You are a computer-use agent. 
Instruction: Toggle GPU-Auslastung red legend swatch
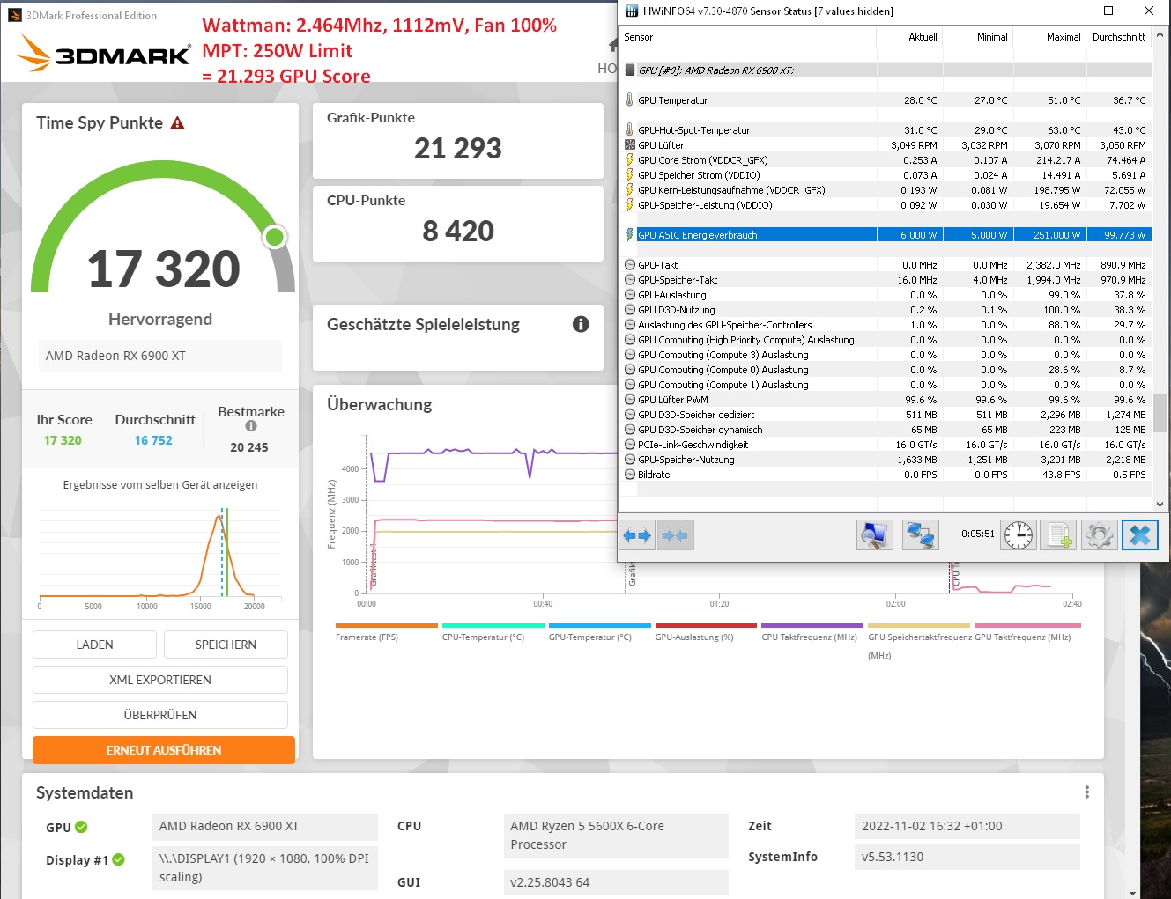706,626
